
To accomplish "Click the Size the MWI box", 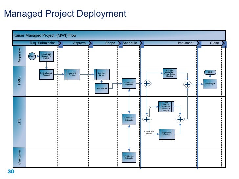I will point(101,89).
